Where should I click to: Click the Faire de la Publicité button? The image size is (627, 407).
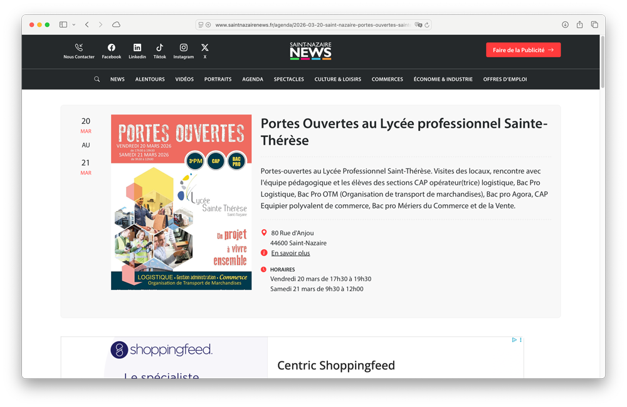(524, 49)
